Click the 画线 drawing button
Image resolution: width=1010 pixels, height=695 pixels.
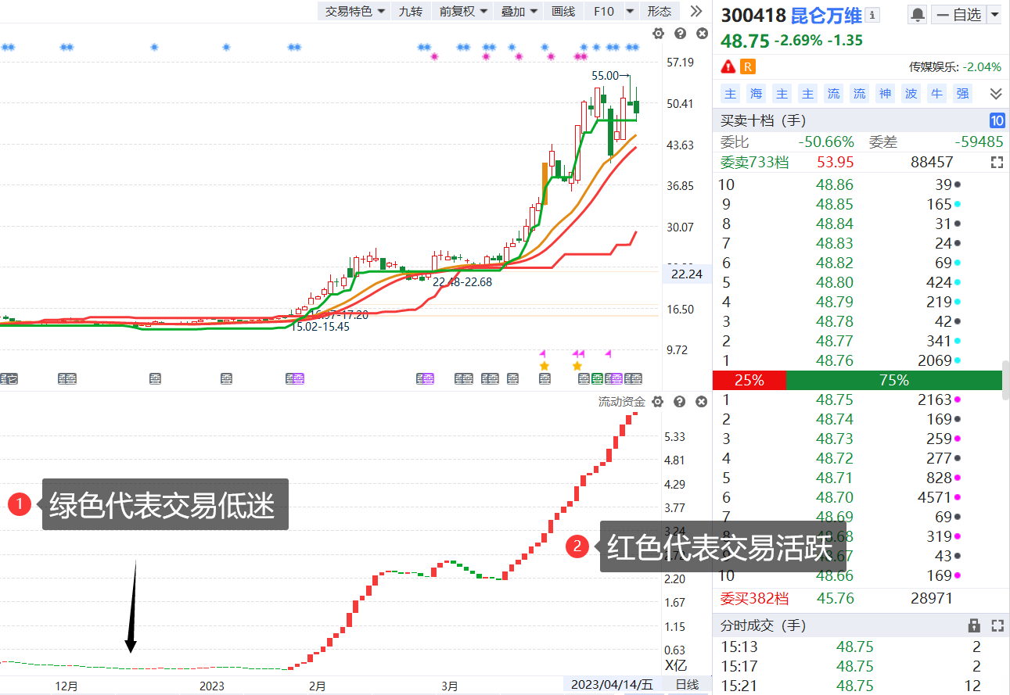pos(563,12)
